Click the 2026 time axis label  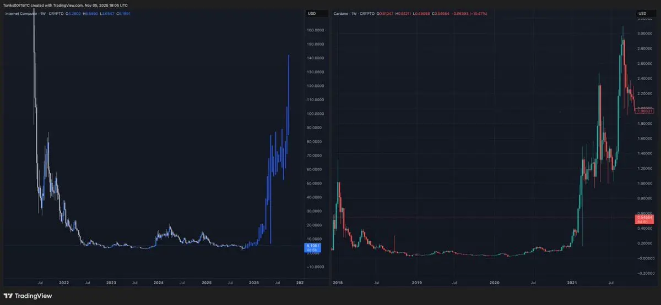click(x=254, y=282)
